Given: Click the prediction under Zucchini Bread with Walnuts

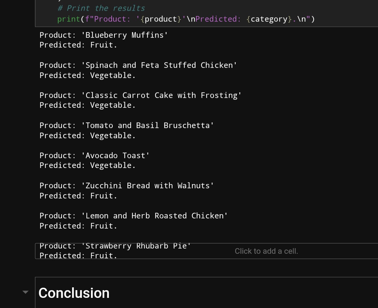Looking at the screenshot, I should click(x=78, y=196).
